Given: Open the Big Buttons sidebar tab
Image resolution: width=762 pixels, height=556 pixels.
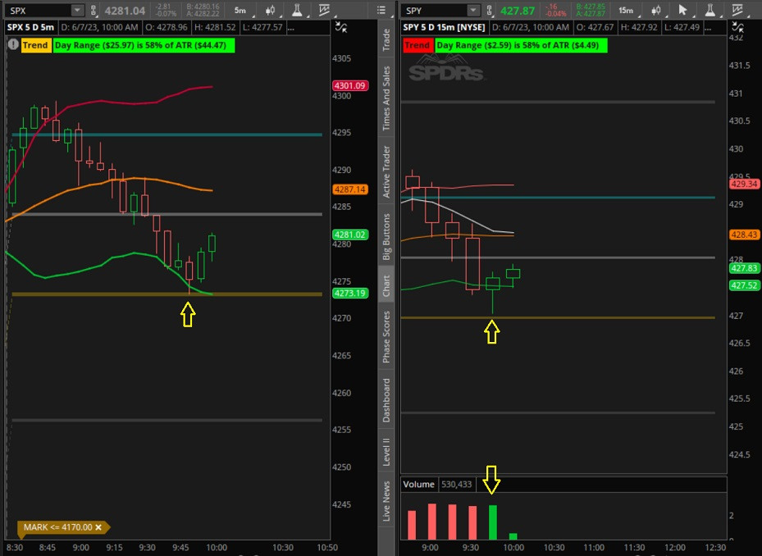Looking at the screenshot, I should pos(386,237).
